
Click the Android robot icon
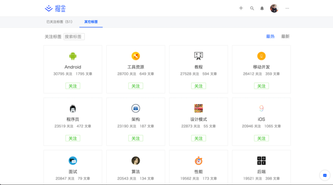tap(73, 56)
